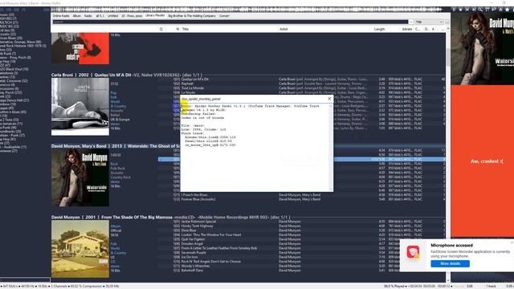The image size is (514, 289).
Task: Open the Concert playlist tab
Action: click(x=224, y=16)
